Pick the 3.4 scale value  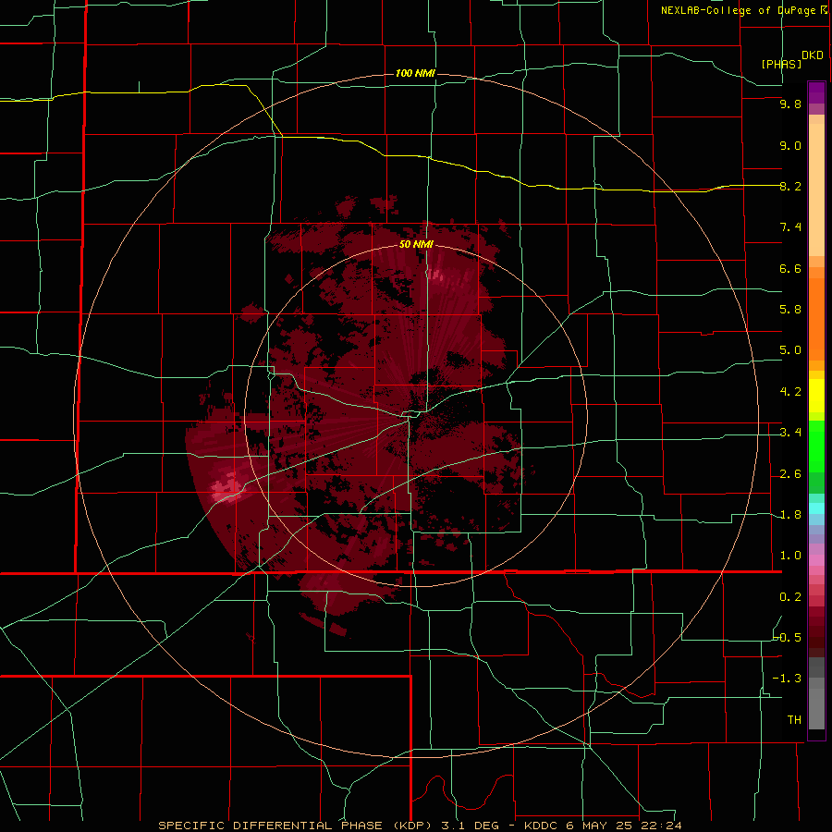pyautogui.click(x=790, y=433)
